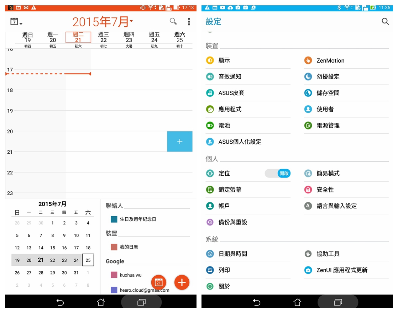Tap the Home button in the 設定 nav bar

[x=297, y=302]
